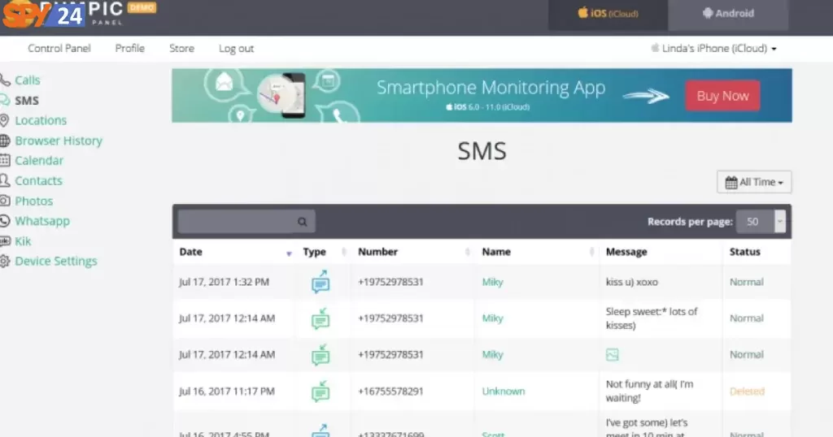833x437 pixels.
Task: Click date Jul 17, 2017 1:32 PM
Action: click(224, 282)
